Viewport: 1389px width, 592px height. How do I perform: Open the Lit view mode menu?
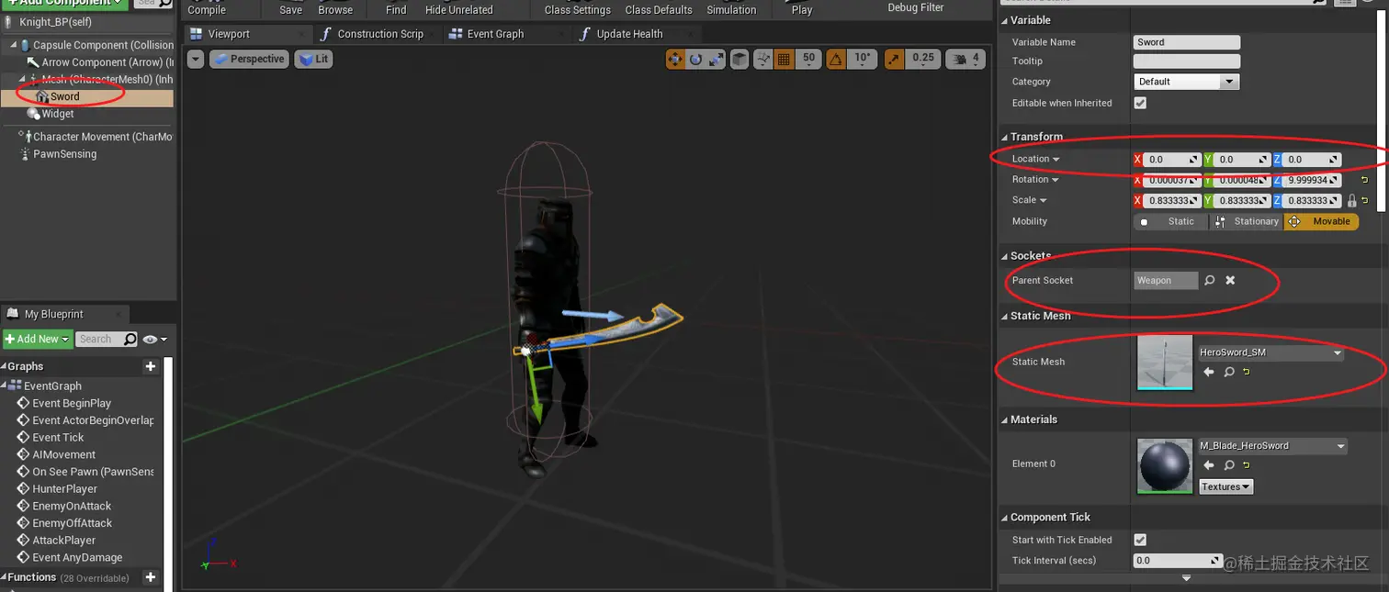click(313, 59)
